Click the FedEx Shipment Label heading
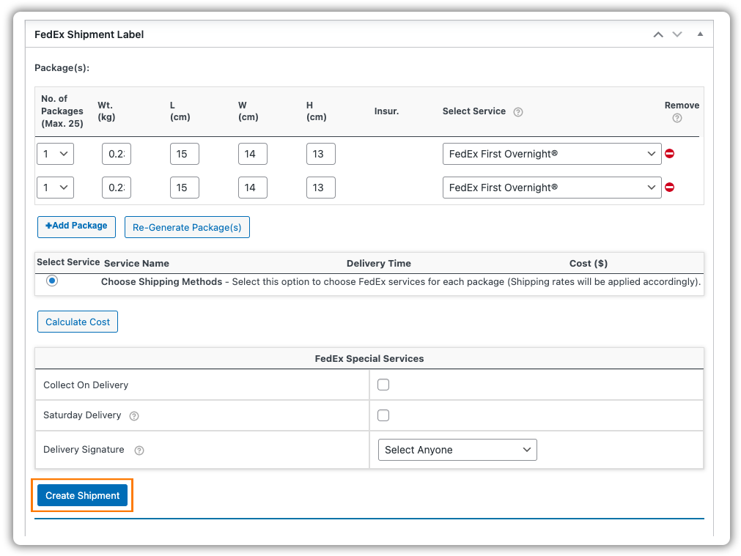 89,34
